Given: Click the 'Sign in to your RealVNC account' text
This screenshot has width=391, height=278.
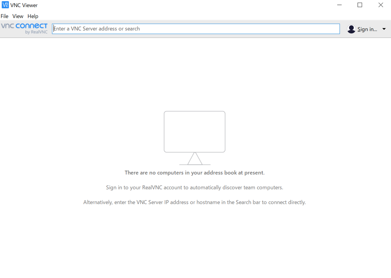Looking at the screenshot, I should tap(195, 188).
